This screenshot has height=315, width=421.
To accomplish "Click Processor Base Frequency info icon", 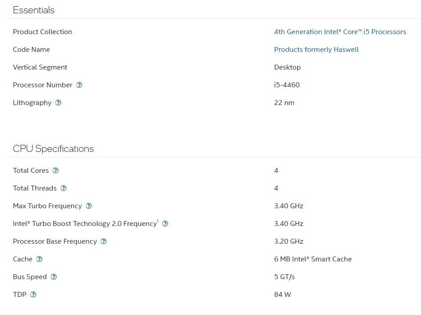I will [103, 241].
